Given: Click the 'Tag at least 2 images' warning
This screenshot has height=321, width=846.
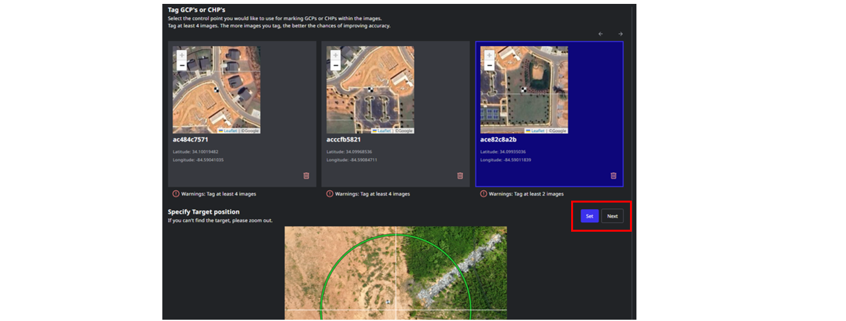Looking at the screenshot, I should pyautogui.click(x=526, y=194).
